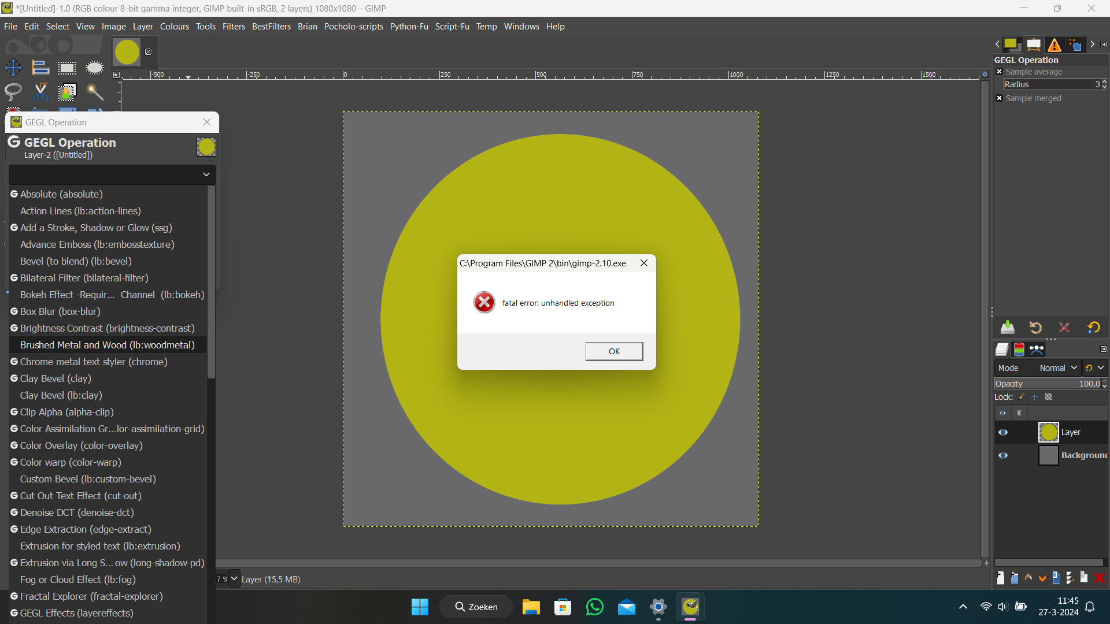Open the Script-Fu menu
The width and height of the screenshot is (1110, 624).
pos(452,27)
